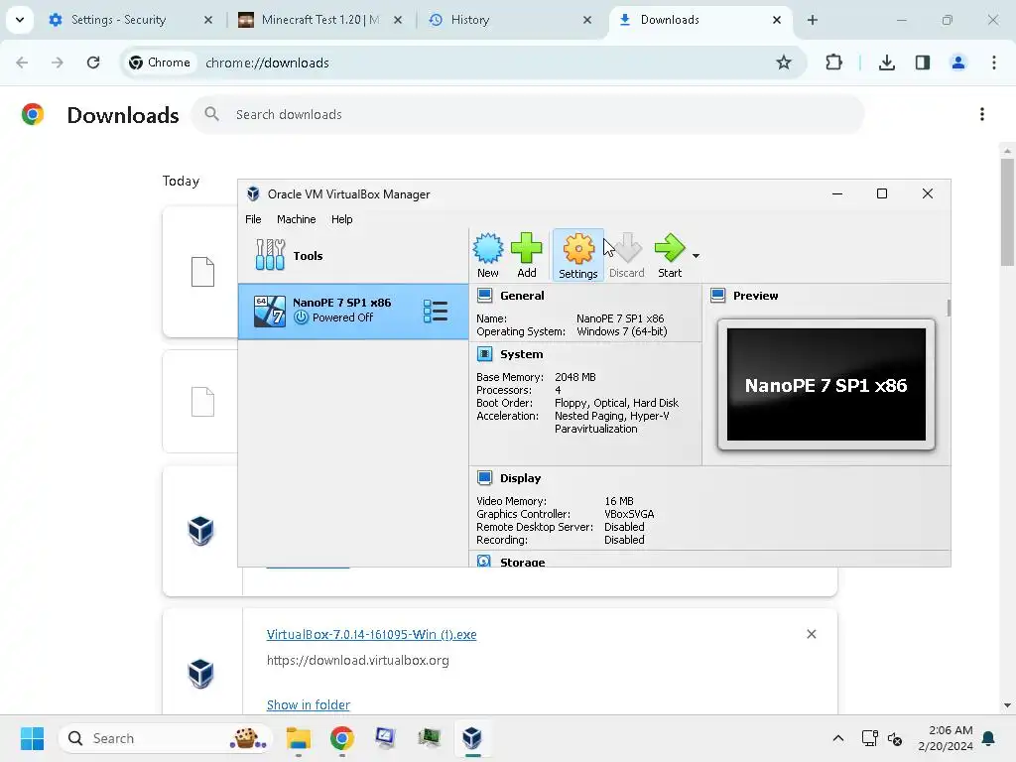Close the Downloads browser tab
The width and height of the screenshot is (1016, 762).
(776, 20)
